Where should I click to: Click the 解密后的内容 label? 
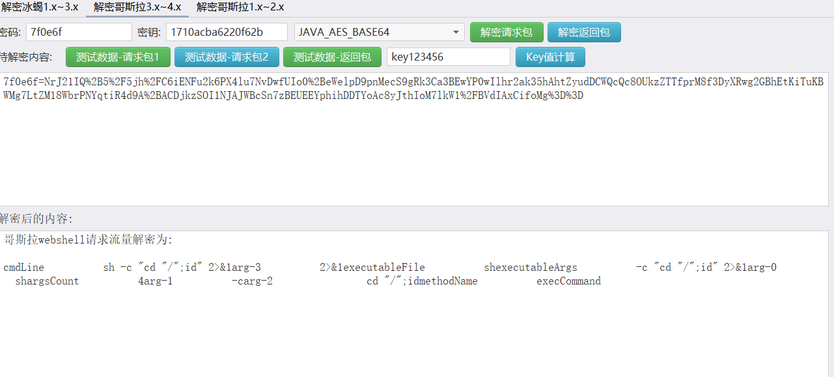coord(37,219)
